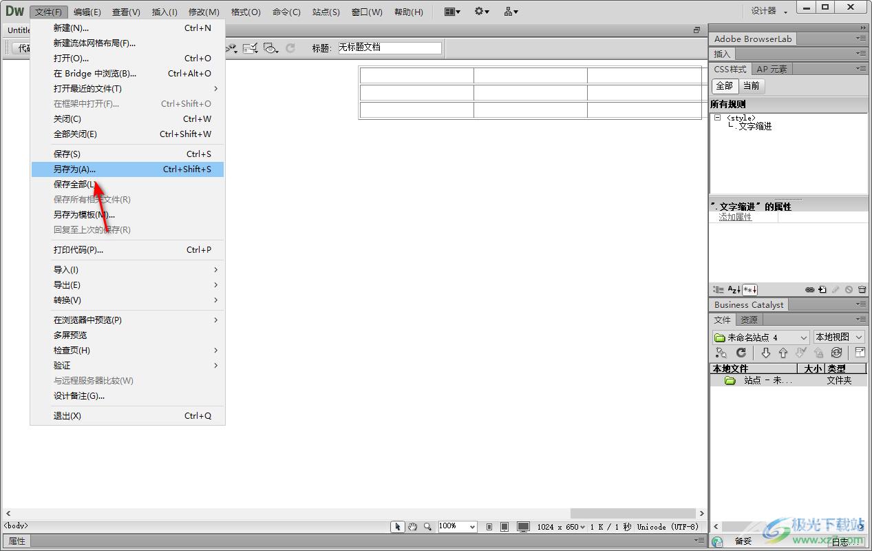This screenshot has width=872, height=551.
Task: Restore the document window
Action: coord(696,30)
